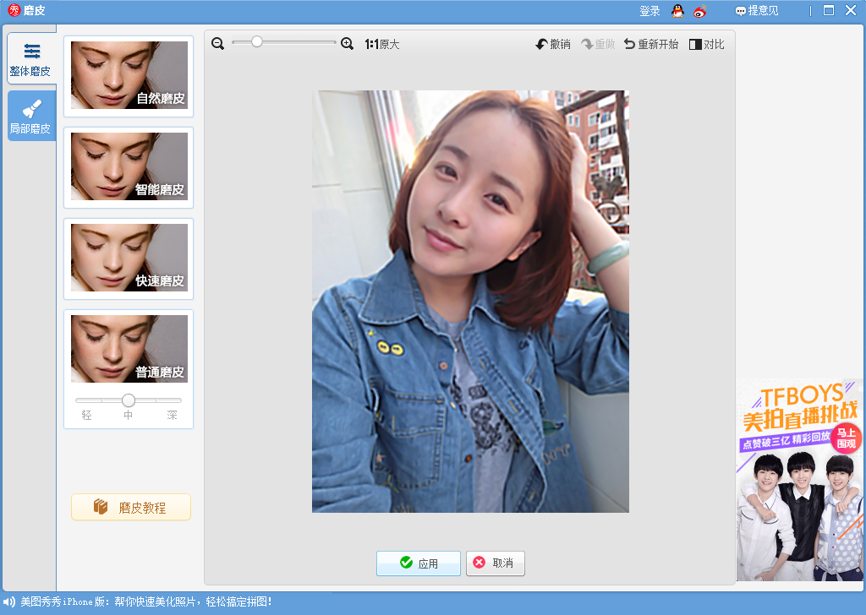This screenshot has width=866, height=615.
Task: Click the 1:1 原大 original size button
Action: pos(381,44)
